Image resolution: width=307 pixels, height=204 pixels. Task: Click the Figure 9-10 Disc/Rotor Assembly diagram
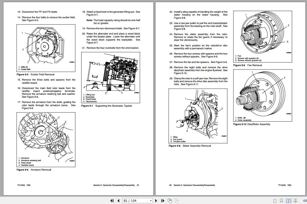coord(263,95)
